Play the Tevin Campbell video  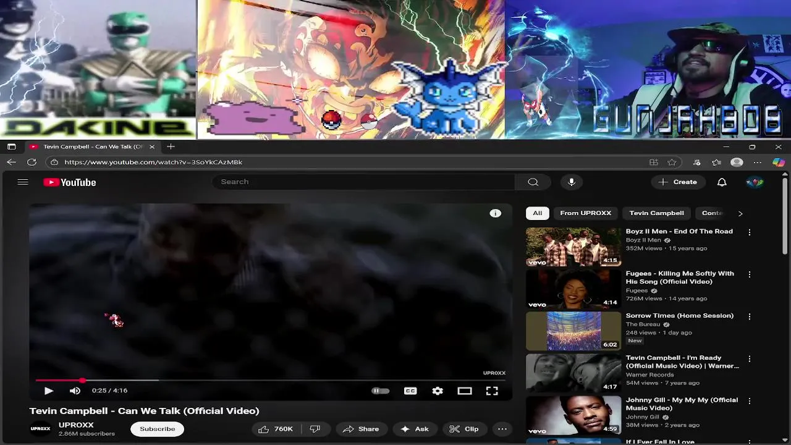48,391
